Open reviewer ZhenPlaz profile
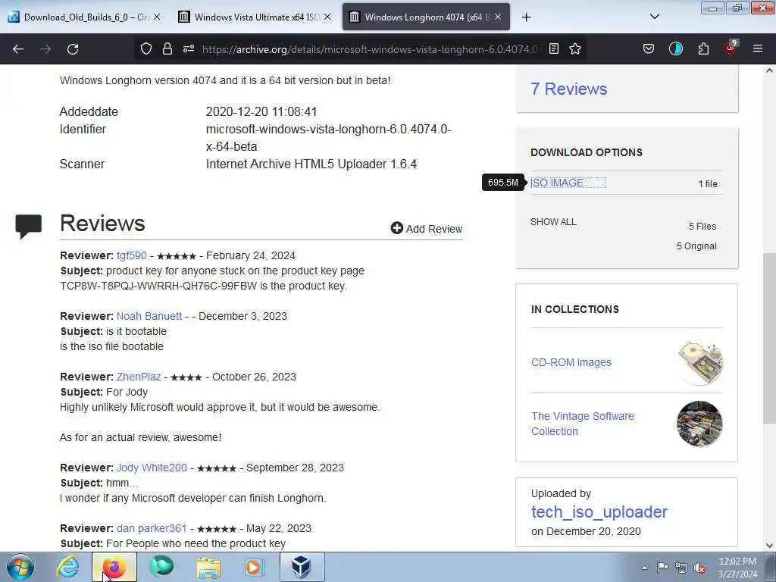Viewport: 776px width, 582px height. click(139, 377)
